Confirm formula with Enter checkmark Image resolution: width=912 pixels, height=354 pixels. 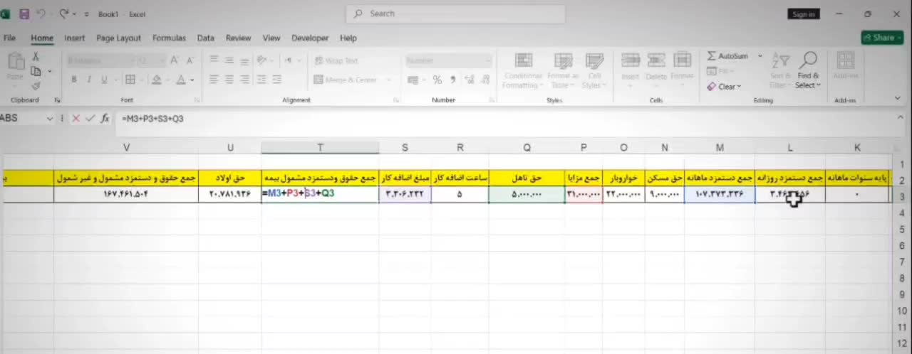[90, 119]
